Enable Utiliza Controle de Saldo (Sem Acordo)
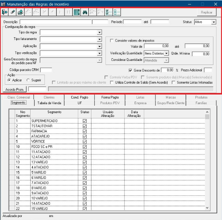This screenshot has height=220, width=222. [x=112, y=83]
